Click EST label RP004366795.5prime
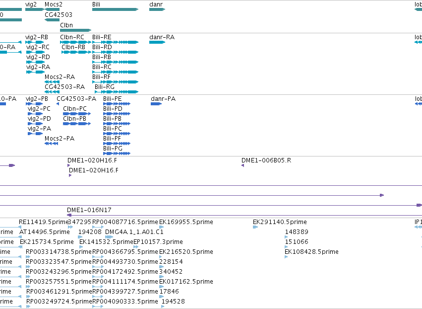Image resolution: width=422 pixels, height=309 pixels. pos(125,252)
